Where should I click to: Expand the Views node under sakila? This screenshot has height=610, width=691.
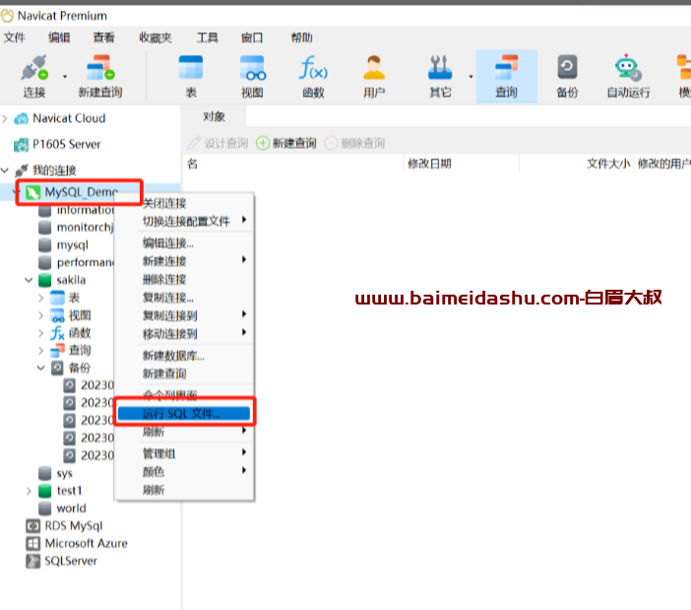[x=40, y=315]
